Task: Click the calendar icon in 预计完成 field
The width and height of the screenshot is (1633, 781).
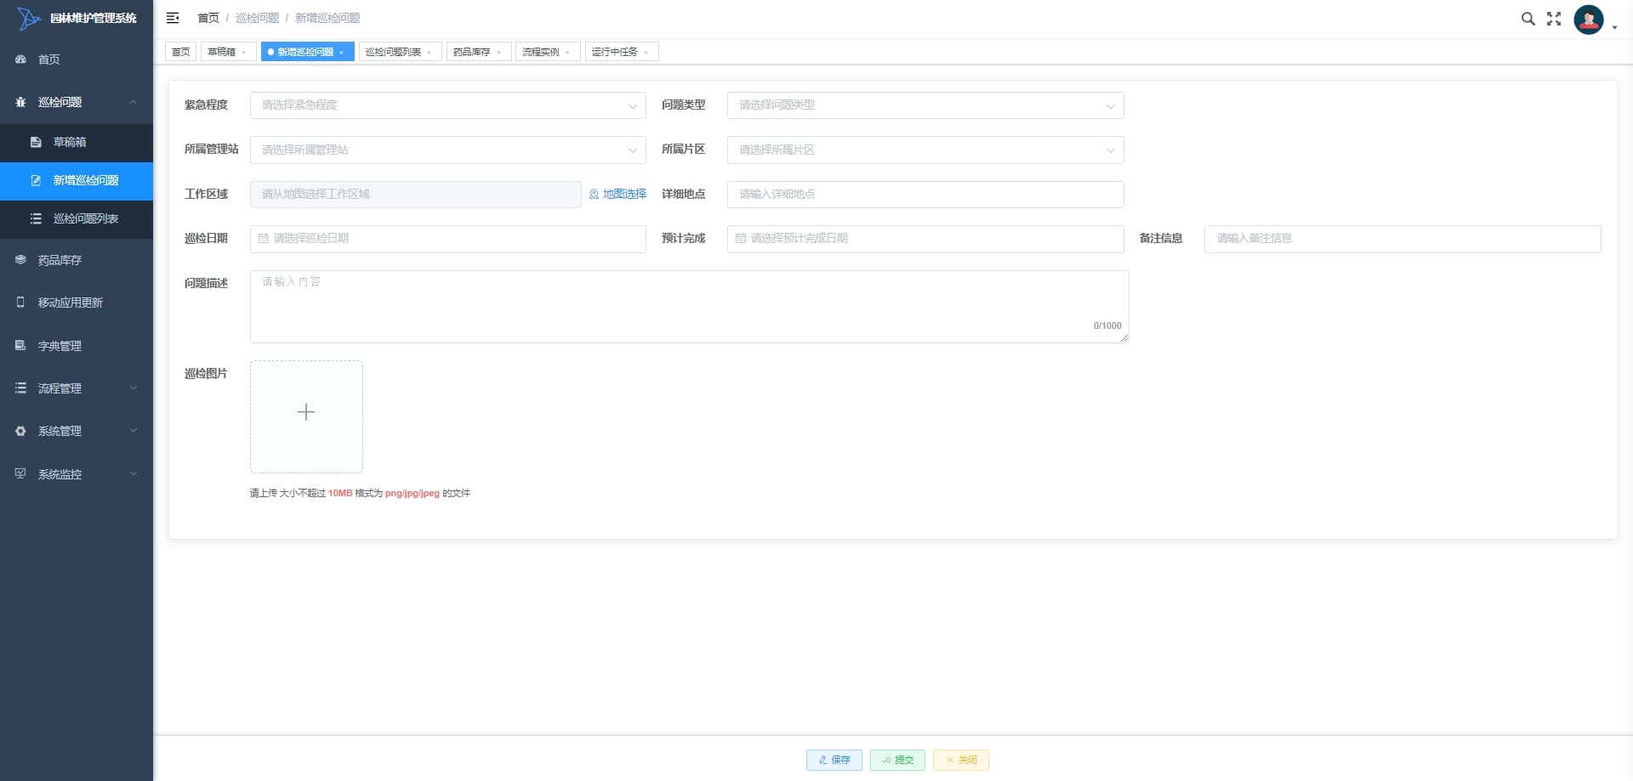Action: tap(740, 239)
